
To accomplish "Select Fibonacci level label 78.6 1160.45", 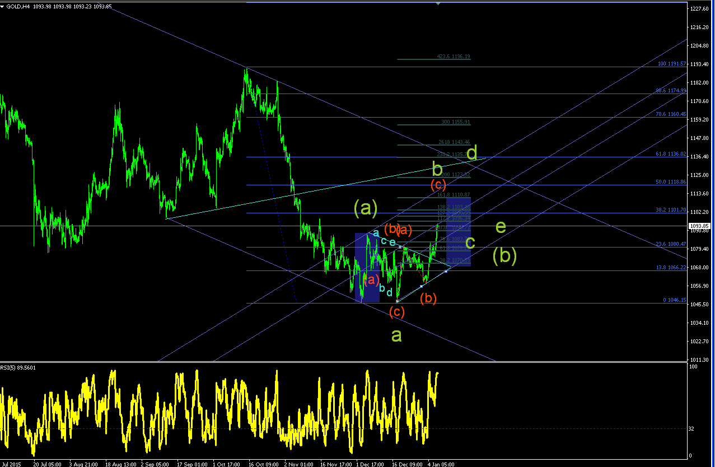I will click(x=671, y=114).
